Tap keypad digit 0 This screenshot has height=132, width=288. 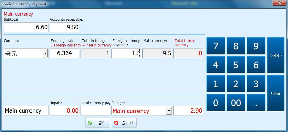pos(216,103)
